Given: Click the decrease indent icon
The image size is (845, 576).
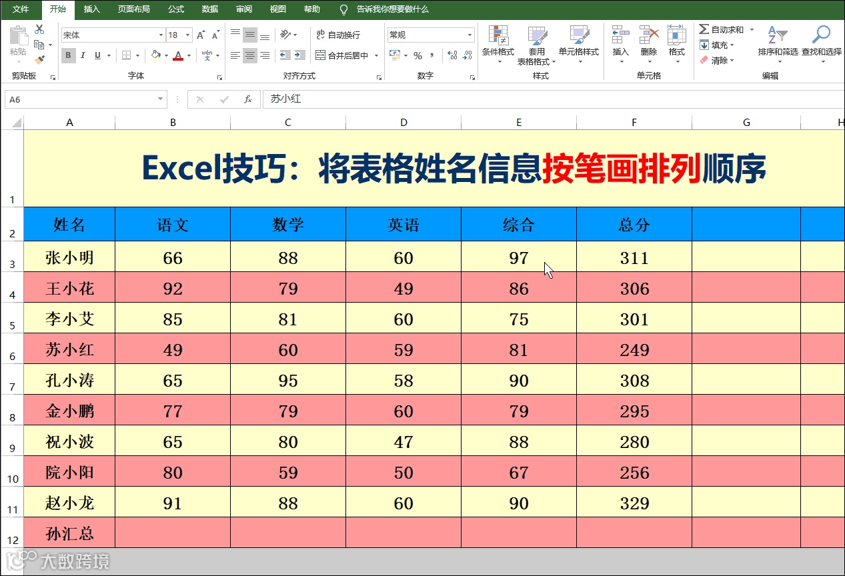Looking at the screenshot, I should tap(285, 55).
